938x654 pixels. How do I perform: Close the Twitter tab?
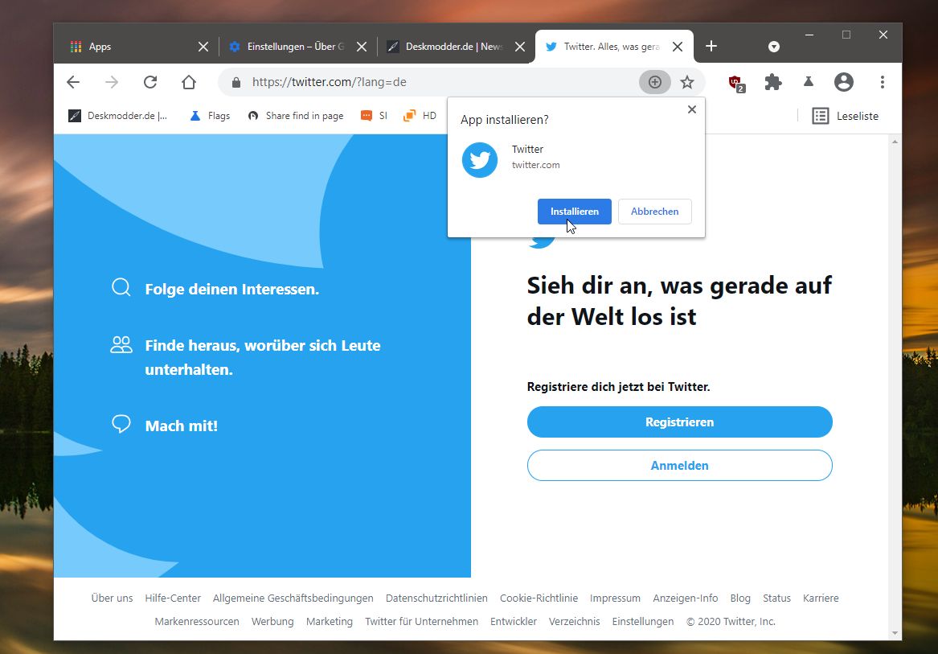click(678, 47)
